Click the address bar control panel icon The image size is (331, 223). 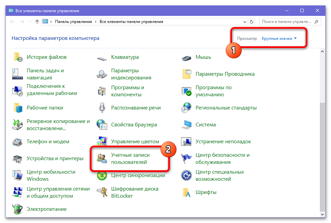[x=45, y=22]
